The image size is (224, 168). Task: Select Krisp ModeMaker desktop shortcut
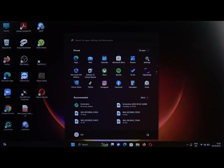pyautogui.click(x=24, y=44)
